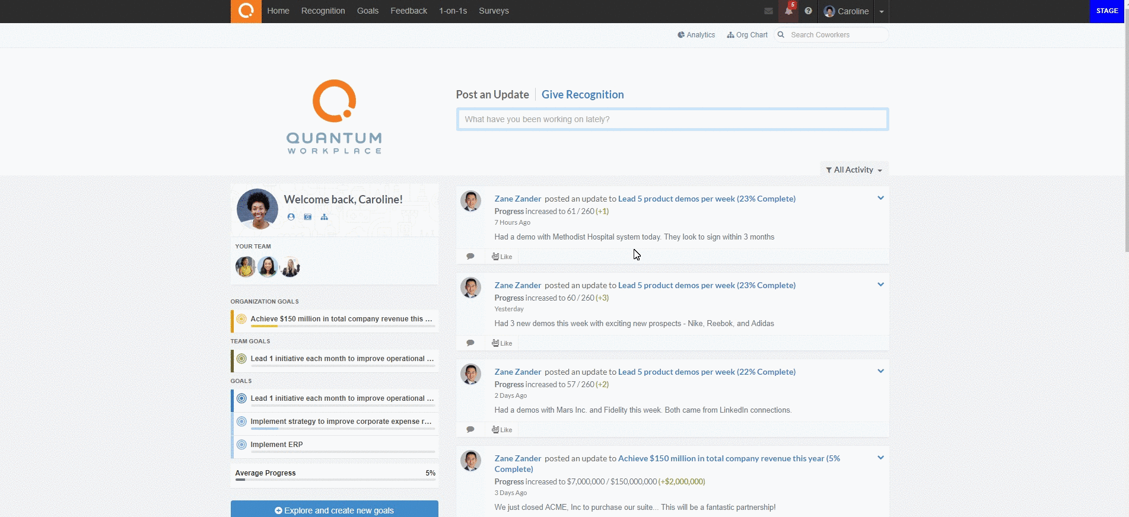The height and width of the screenshot is (517, 1129).
Task: Select the Post an Update tab
Action: (492, 94)
